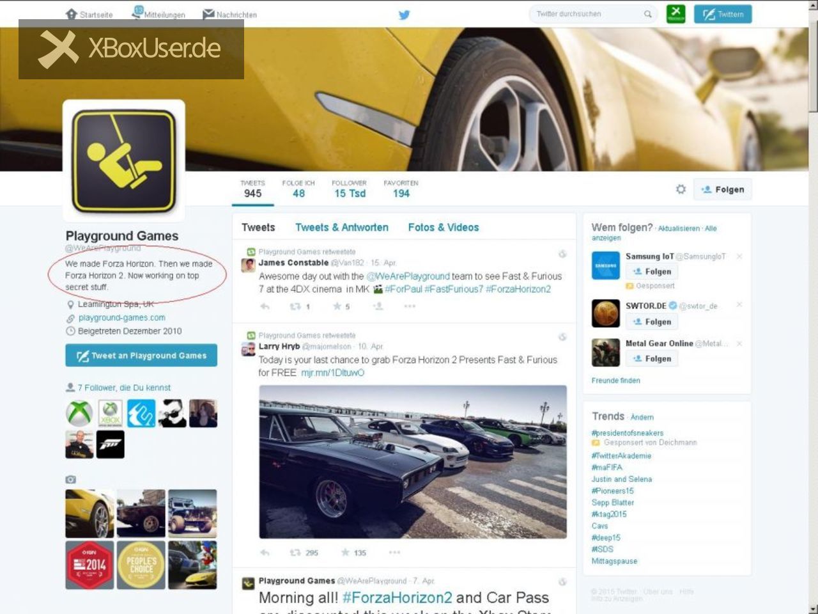
Task: Open #presidentofsneakers trend
Action: (x=627, y=433)
